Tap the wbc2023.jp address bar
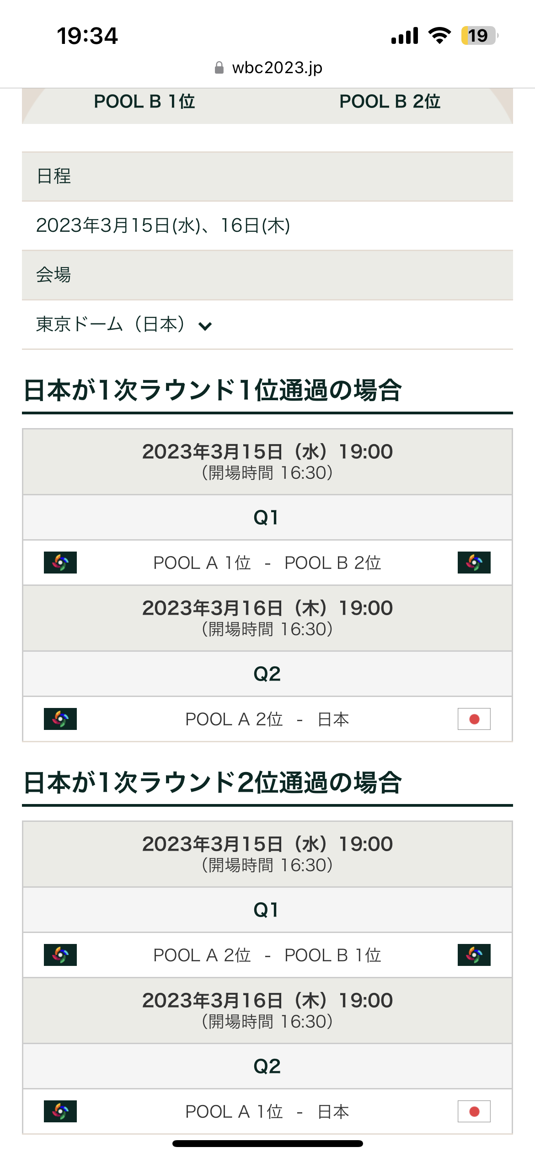Screen dimensions: 535x1158 click(268, 68)
